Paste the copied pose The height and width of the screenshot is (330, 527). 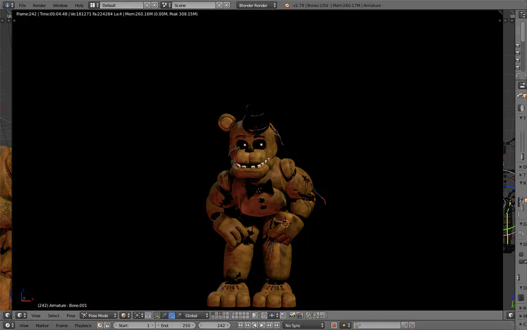coord(316,315)
